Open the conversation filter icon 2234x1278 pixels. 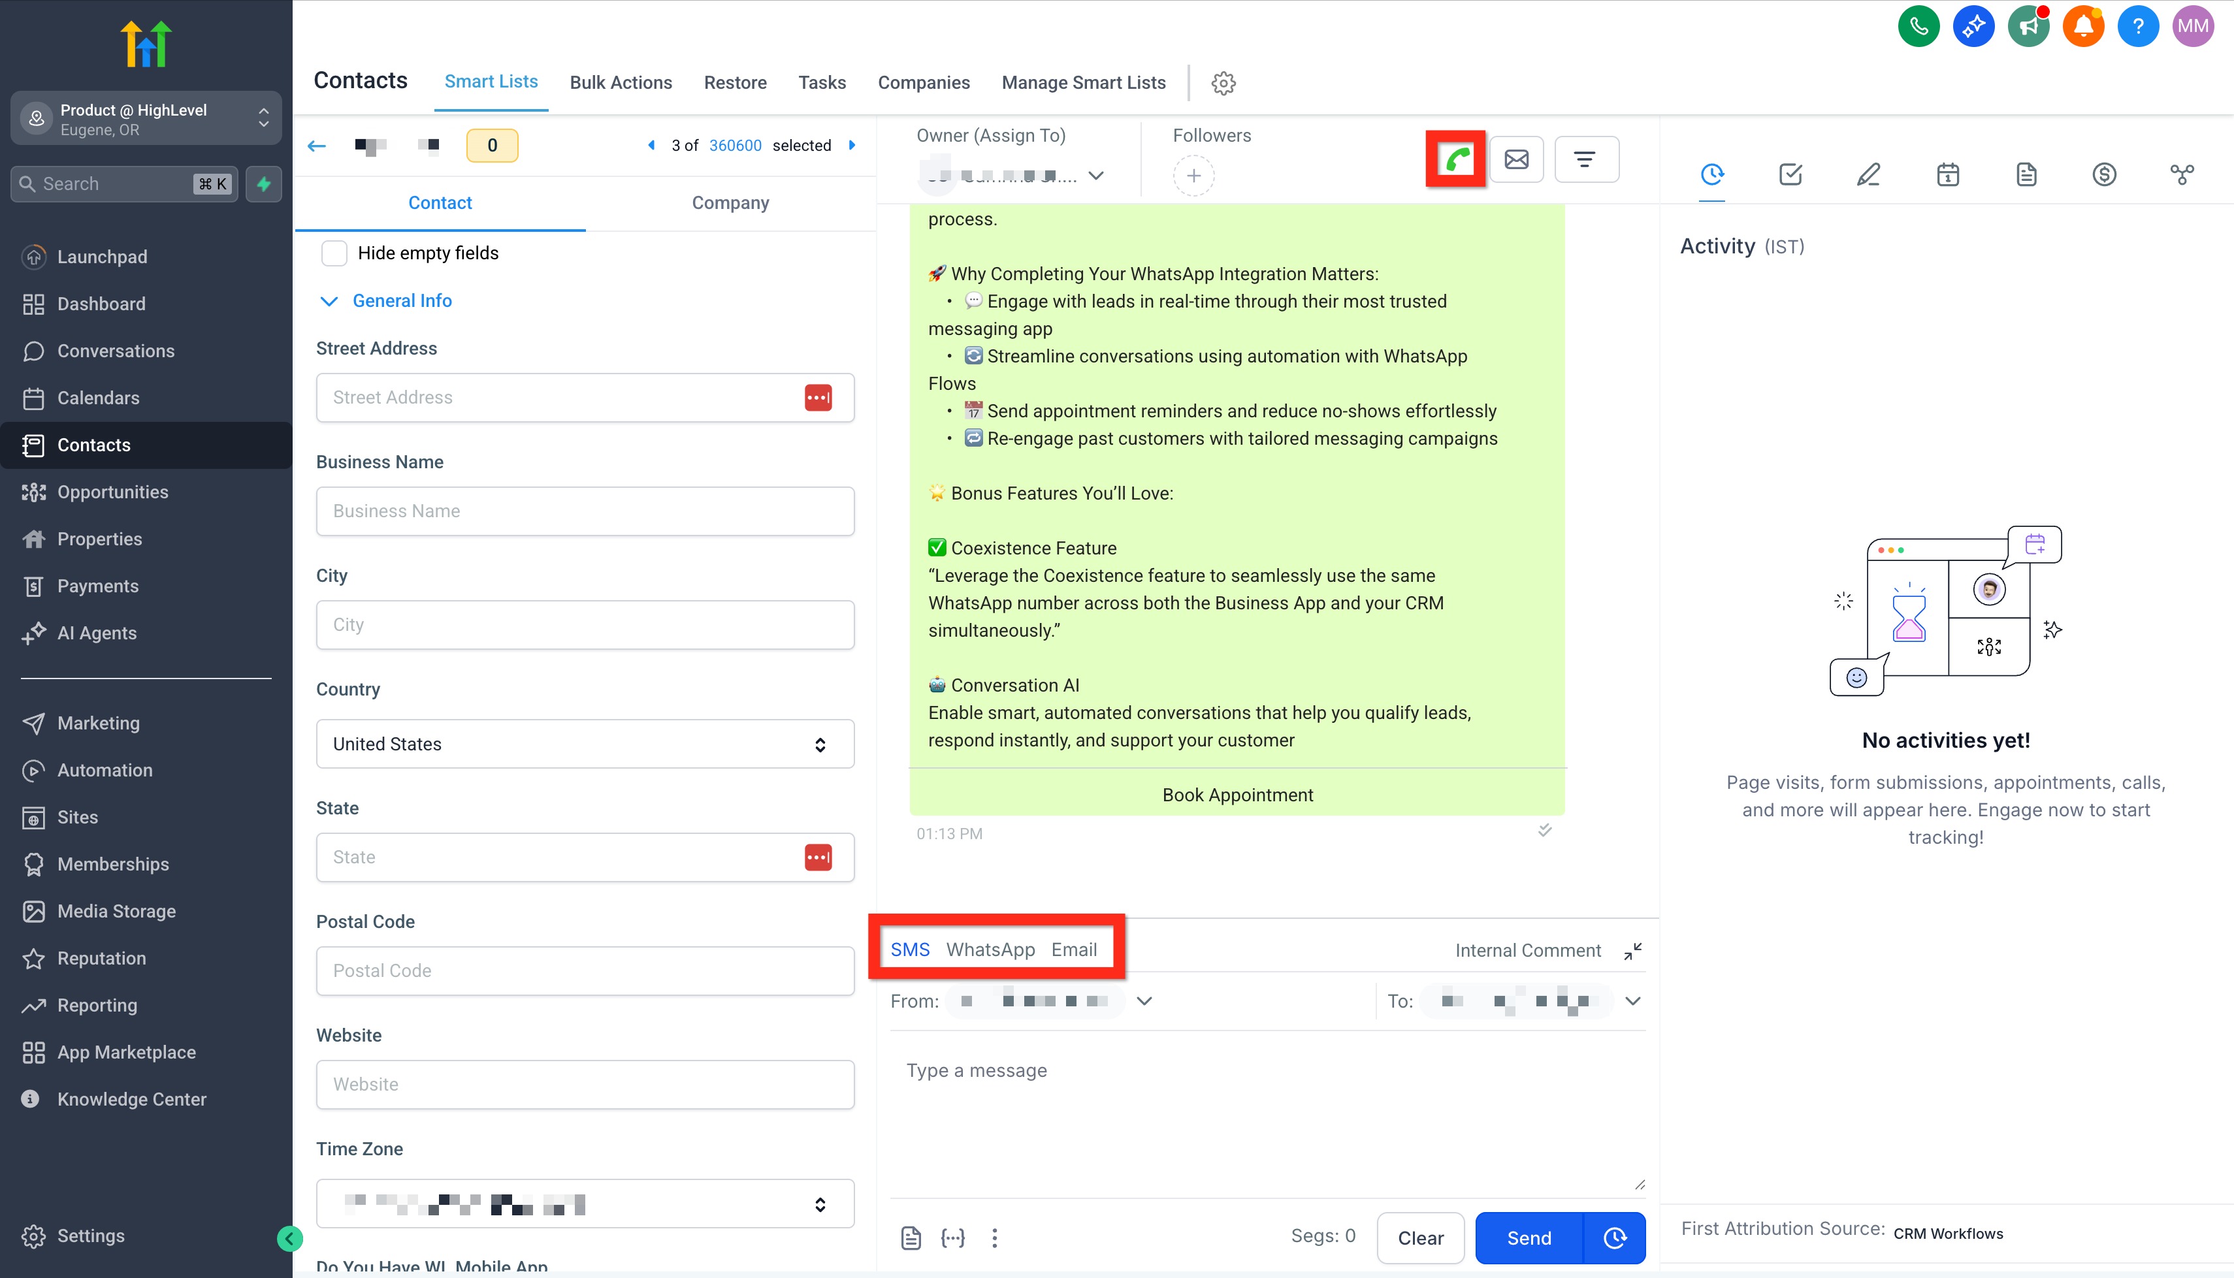(x=1585, y=160)
